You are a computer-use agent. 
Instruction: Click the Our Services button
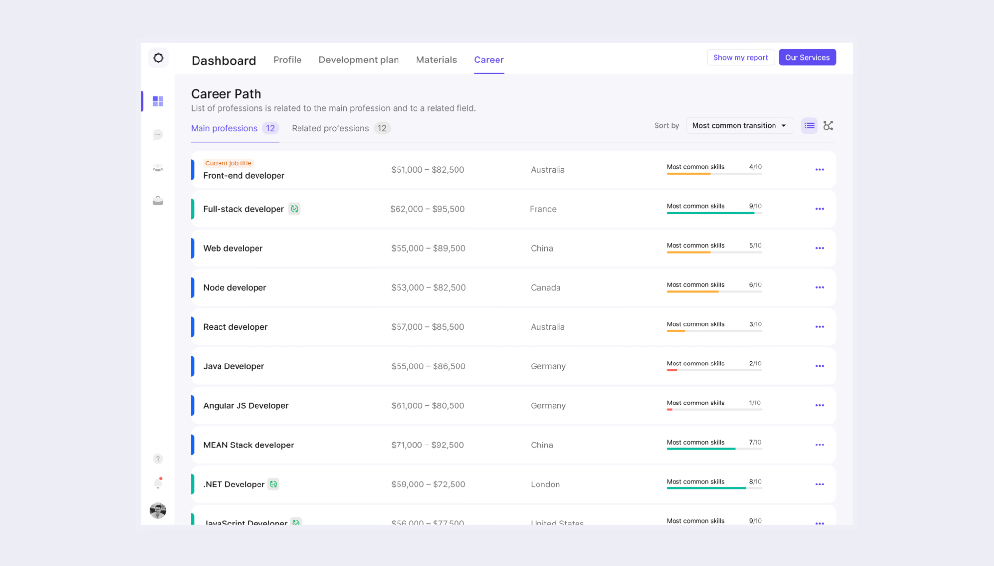(807, 58)
